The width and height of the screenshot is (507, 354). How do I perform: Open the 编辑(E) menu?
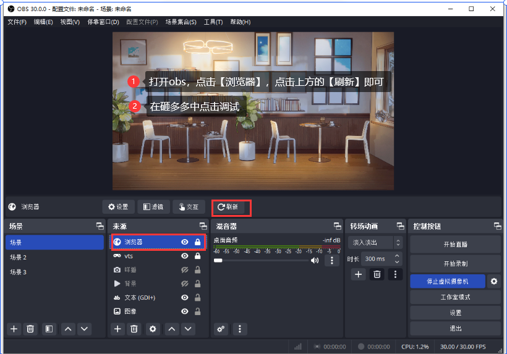(x=43, y=22)
